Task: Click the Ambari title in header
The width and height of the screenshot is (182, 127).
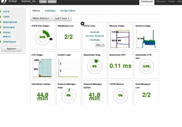Action: pos(13,2)
